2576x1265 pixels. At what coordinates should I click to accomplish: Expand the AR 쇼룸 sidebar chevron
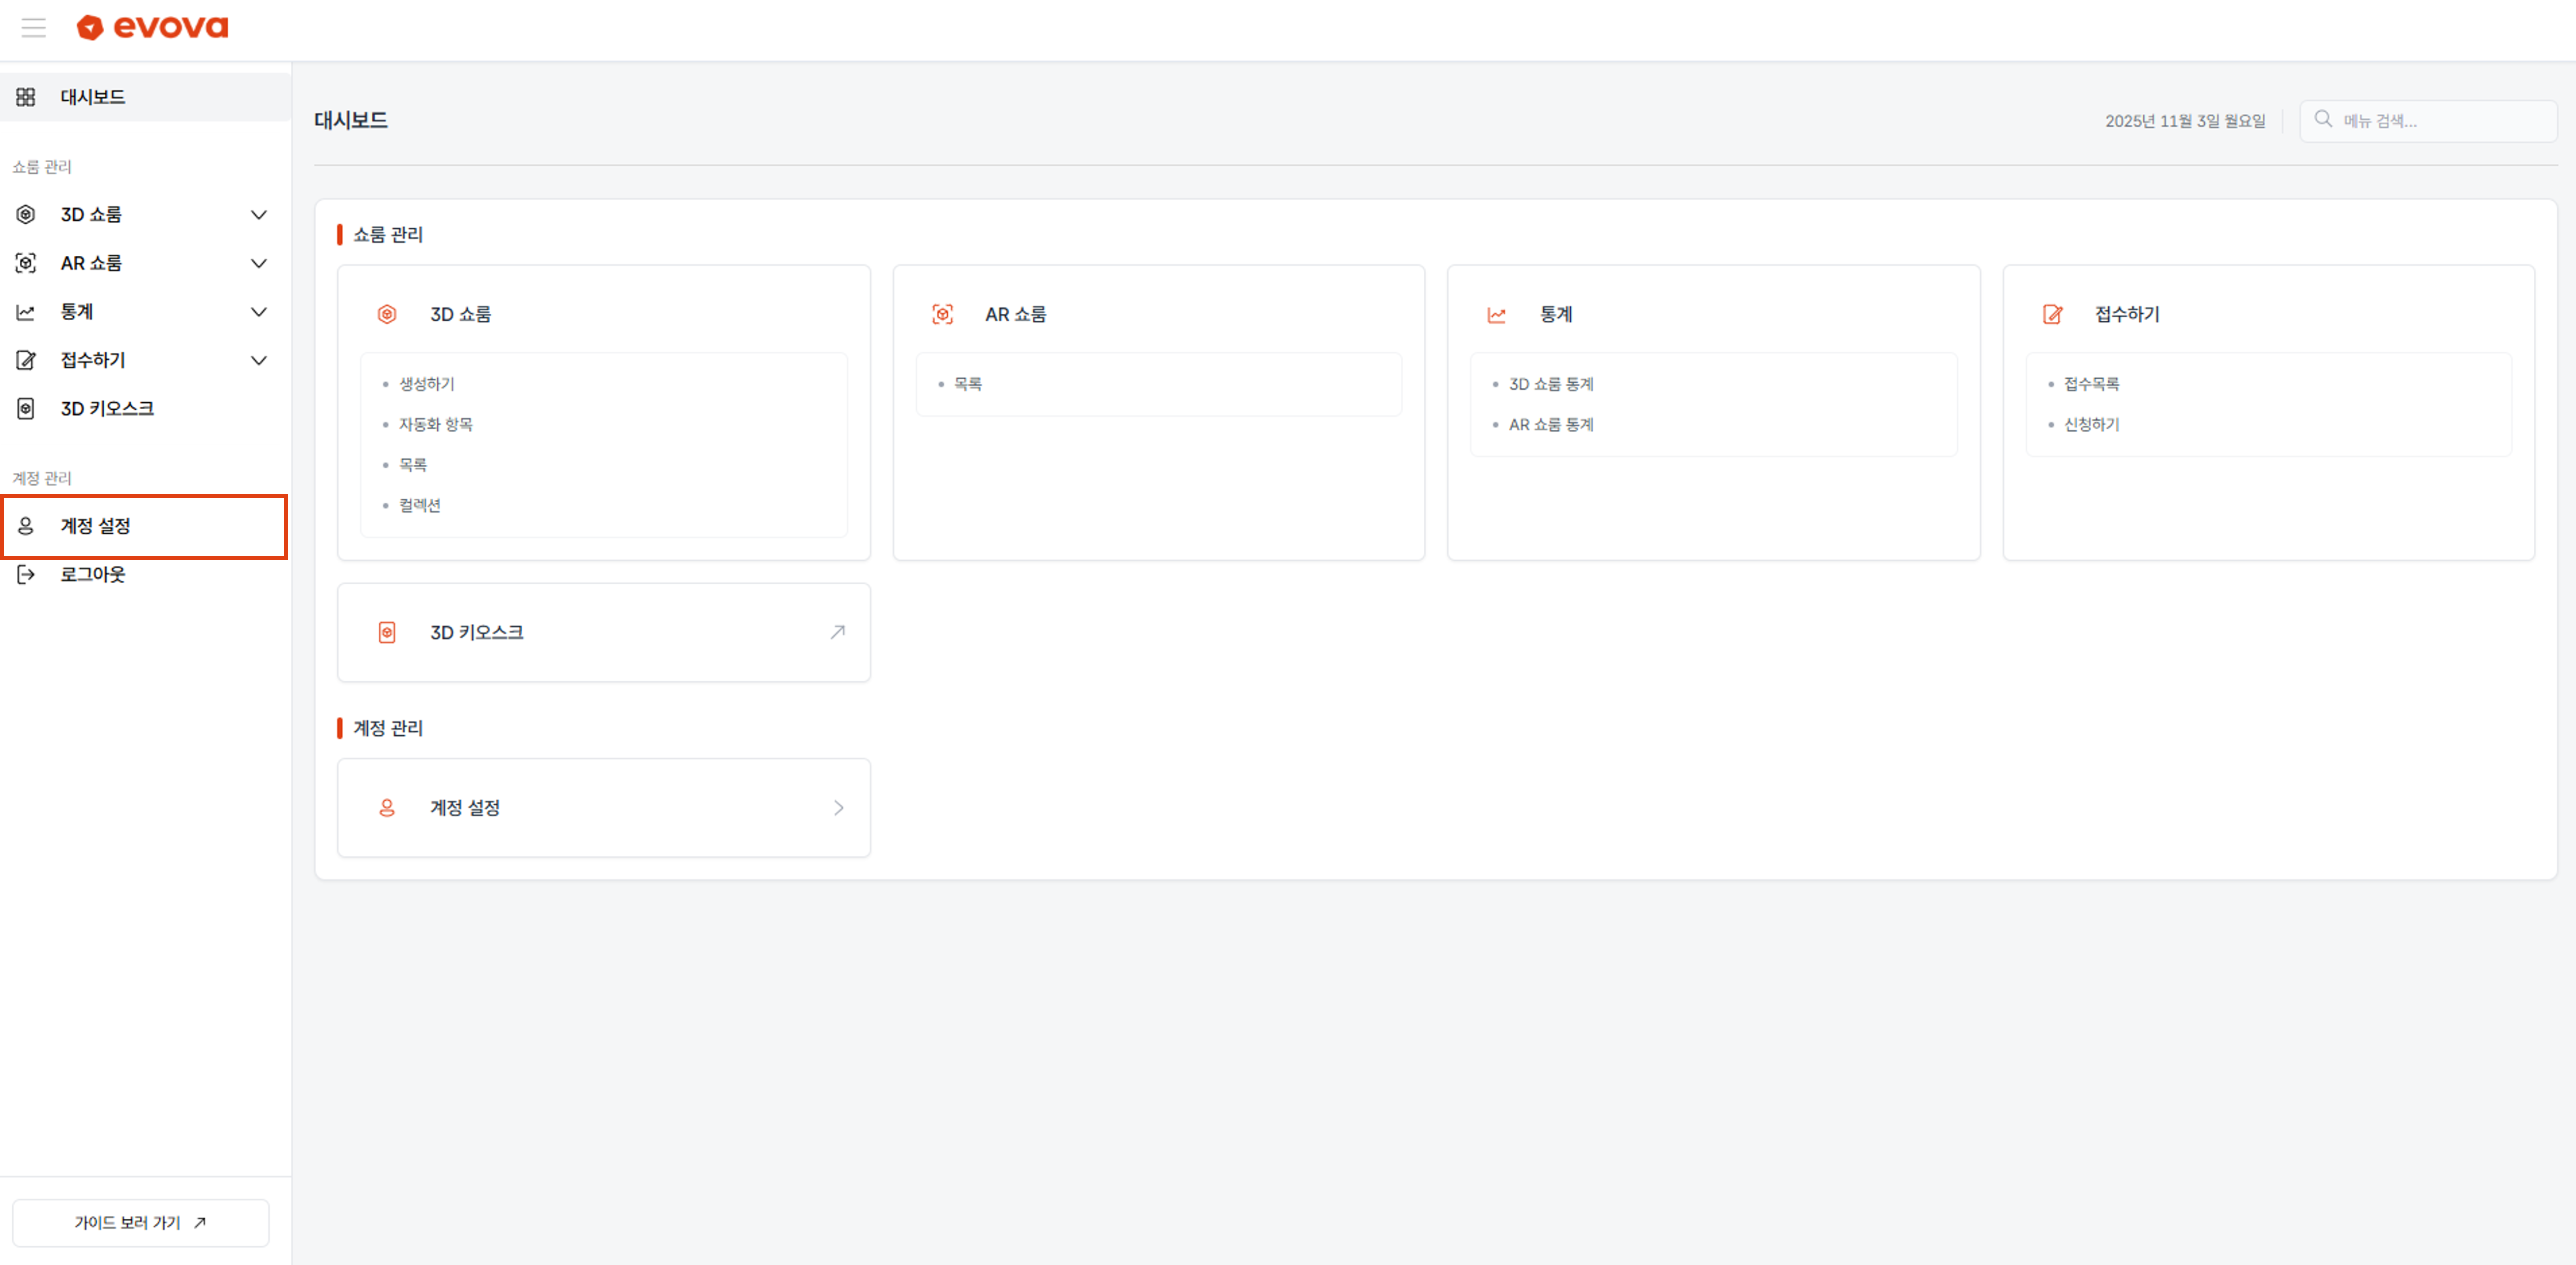pyautogui.click(x=259, y=262)
